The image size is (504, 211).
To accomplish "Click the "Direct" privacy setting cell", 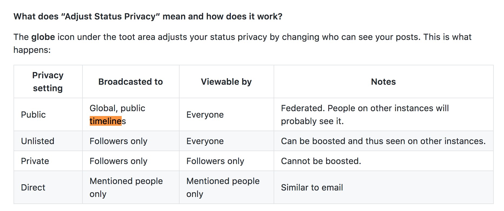I will coord(33,188).
